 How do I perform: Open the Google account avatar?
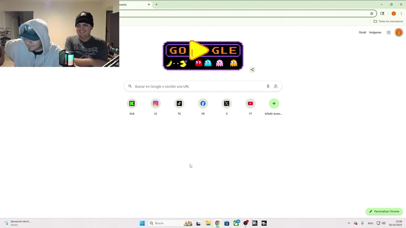(x=399, y=32)
